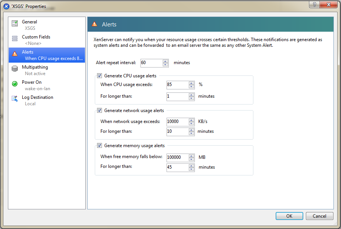Click the Multipathing disk stack icon
The height and width of the screenshot is (229, 341).
click(x=15, y=69)
